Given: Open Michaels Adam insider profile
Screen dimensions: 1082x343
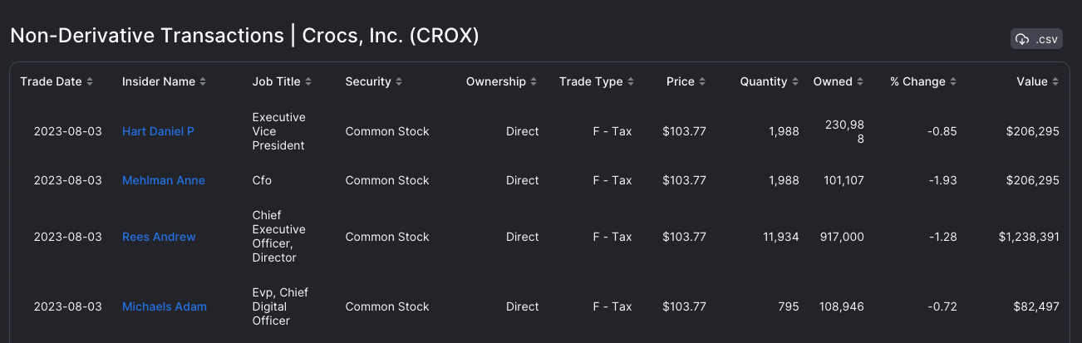Looking at the screenshot, I should coord(165,306).
